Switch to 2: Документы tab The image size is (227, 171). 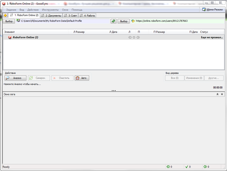pyautogui.click(x=51, y=16)
